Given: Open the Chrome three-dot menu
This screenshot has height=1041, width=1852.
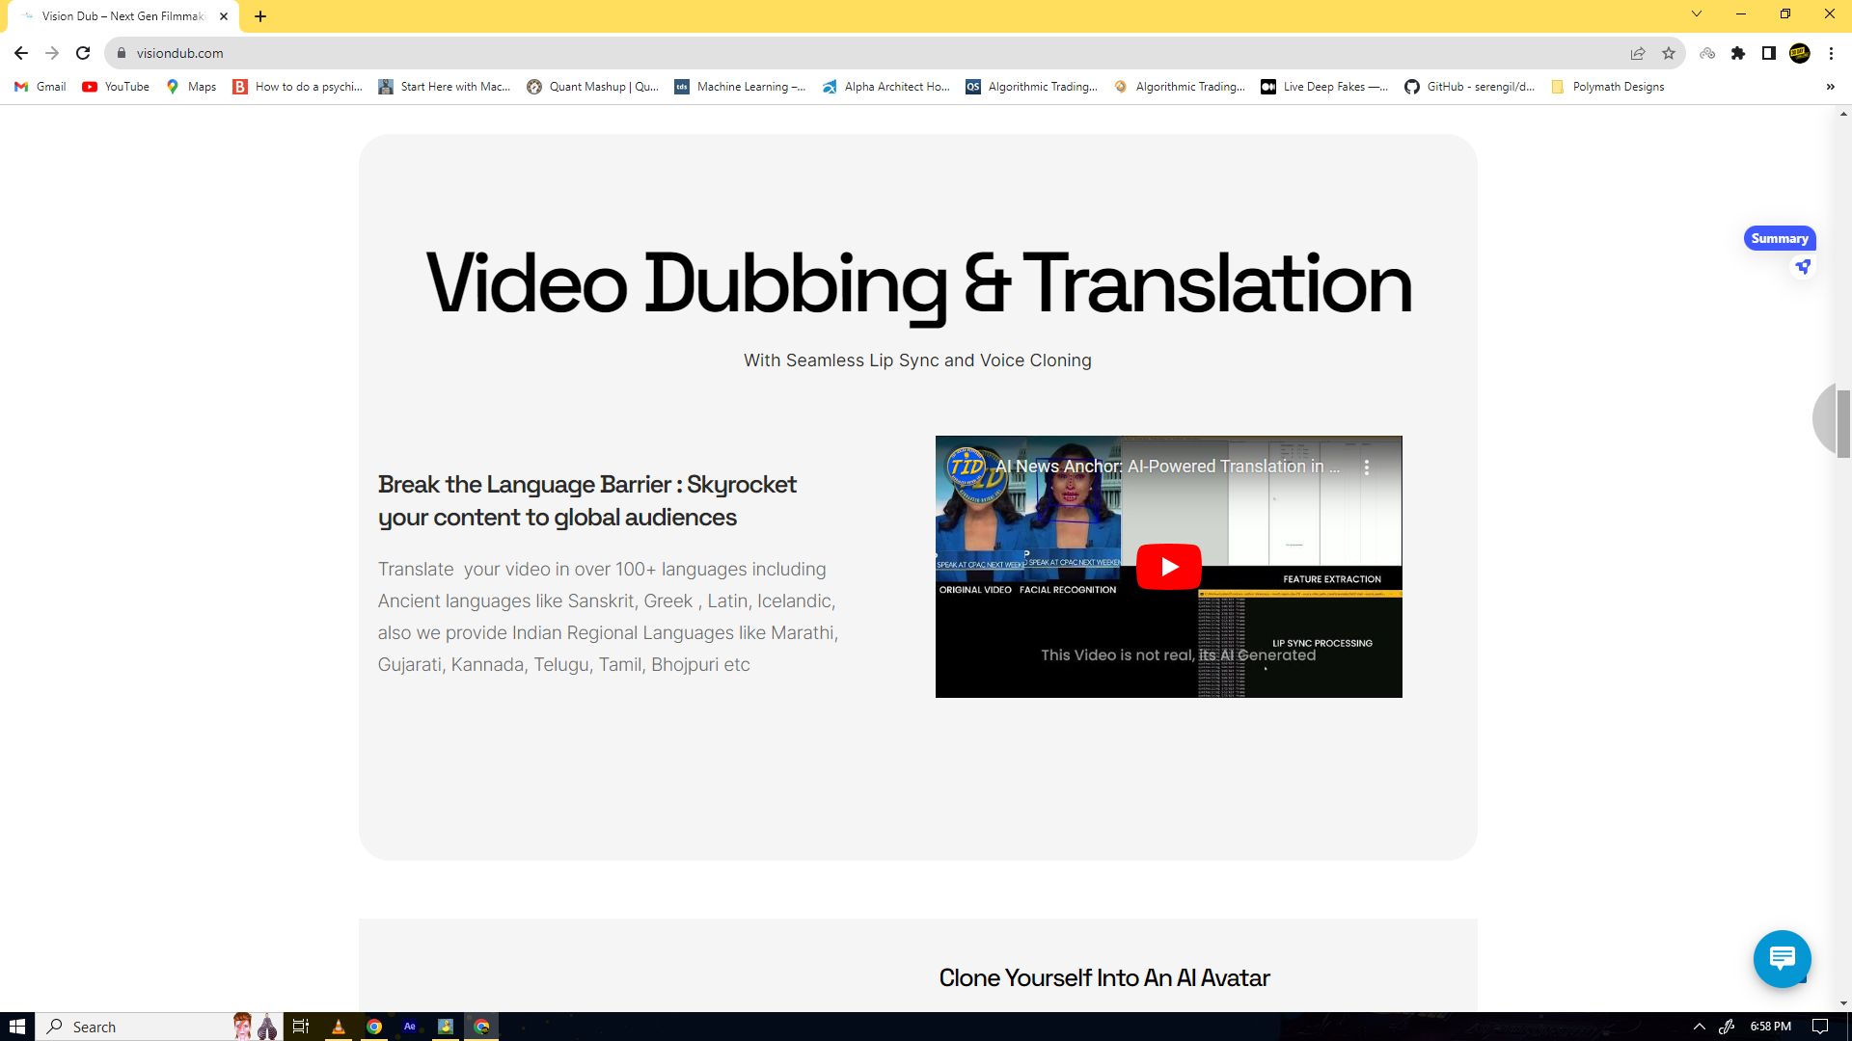Looking at the screenshot, I should [1831, 53].
